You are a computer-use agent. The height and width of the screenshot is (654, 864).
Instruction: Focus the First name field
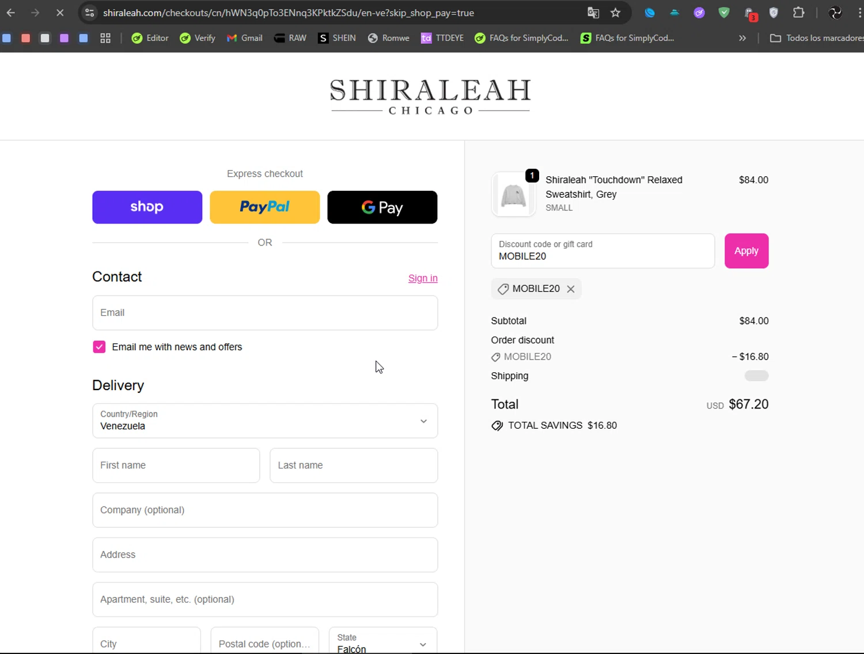coord(176,466)
